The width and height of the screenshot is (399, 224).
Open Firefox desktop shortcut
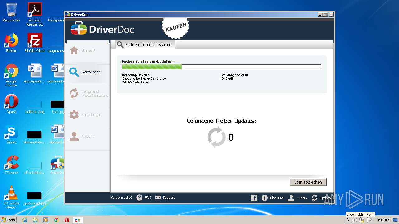[11, 43]
